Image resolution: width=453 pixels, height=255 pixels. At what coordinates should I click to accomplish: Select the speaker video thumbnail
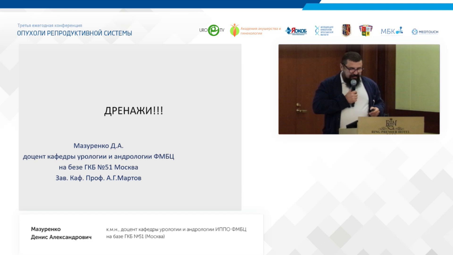tap(359, 89)
